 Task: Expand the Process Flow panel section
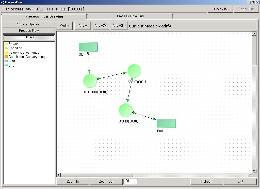point(29,31)
